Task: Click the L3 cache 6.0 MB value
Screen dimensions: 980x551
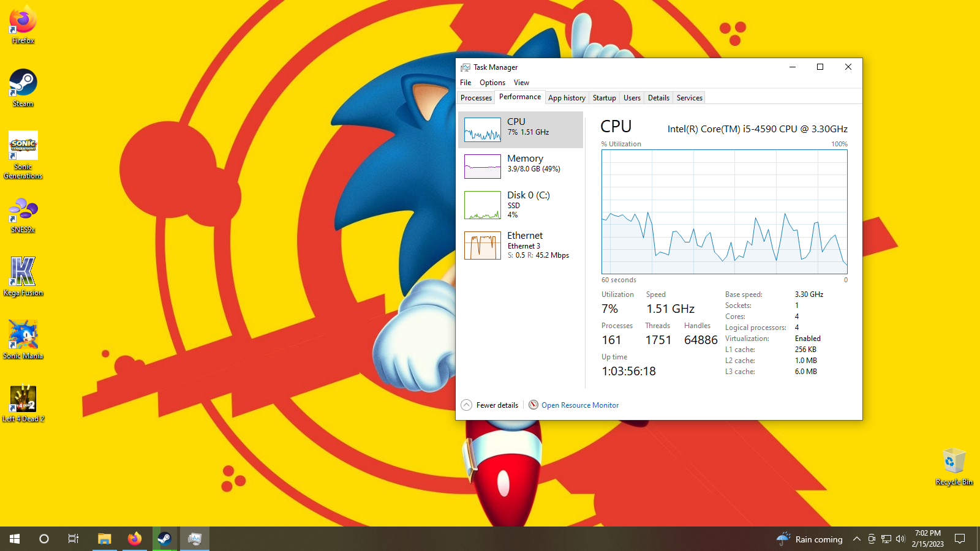Action: tap(806, 372)
